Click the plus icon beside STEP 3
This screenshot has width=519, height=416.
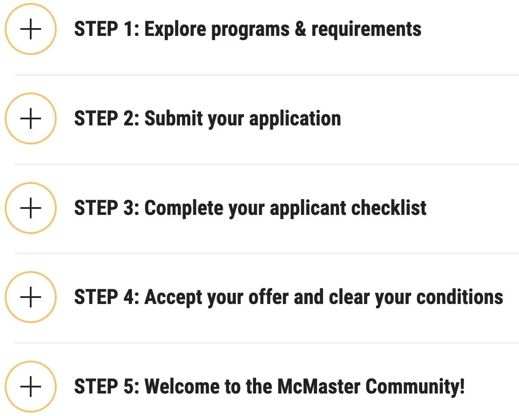(x=31, y=208)
